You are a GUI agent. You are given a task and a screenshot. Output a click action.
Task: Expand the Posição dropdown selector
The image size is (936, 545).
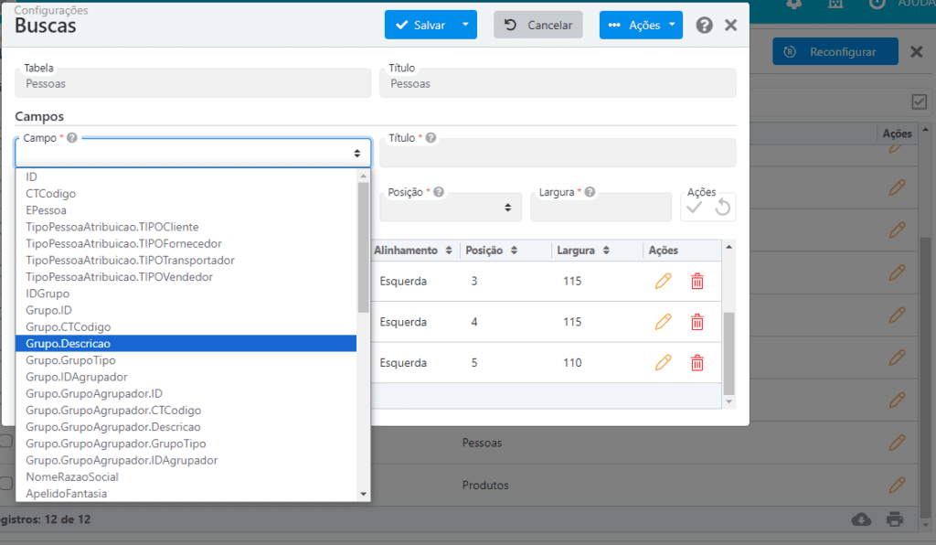pyautogui.click(x=451, y=208)
